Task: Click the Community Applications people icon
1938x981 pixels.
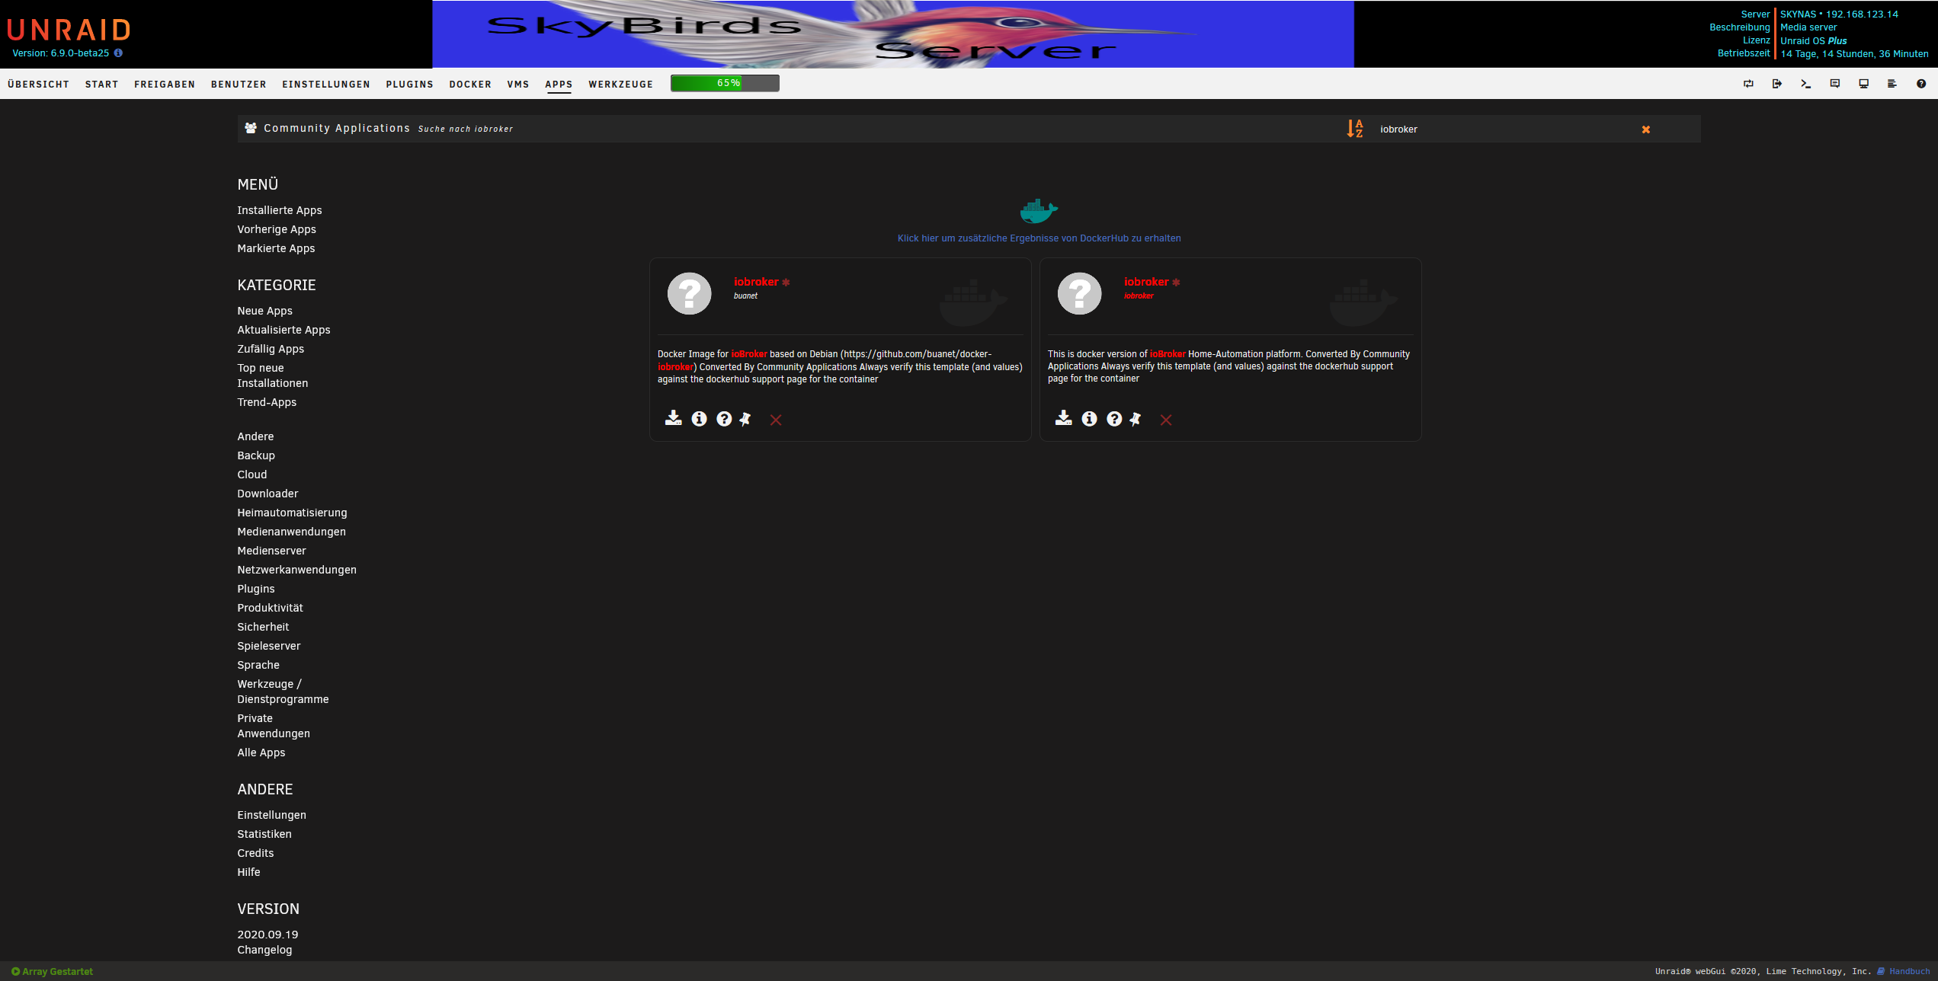Action: (x=251, y=128)
